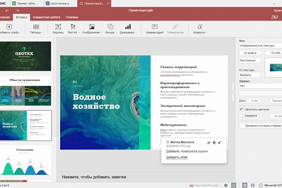Click the duration stepper field 2 сек
This screenshot has height=188, width=282.
coord(254,101)
